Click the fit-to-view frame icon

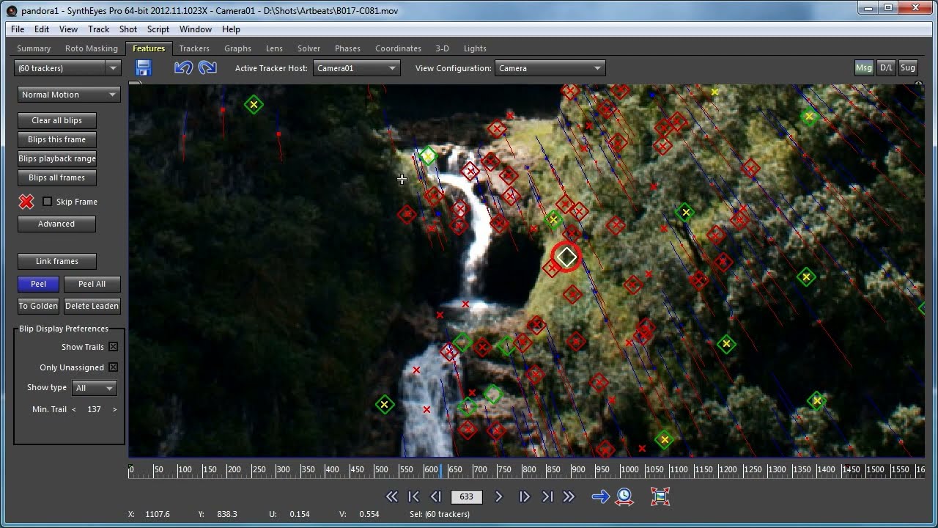660,496
